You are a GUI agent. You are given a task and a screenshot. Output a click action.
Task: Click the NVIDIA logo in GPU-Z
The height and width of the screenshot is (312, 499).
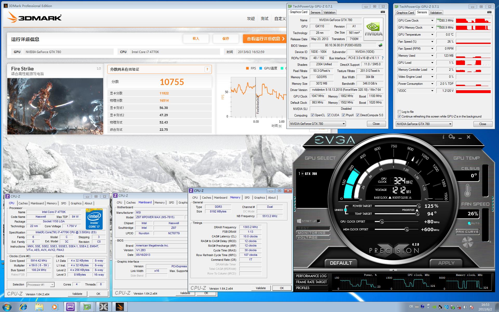[373, 29]
